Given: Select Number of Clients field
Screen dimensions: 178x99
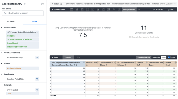Looking at the screenshot, I should pos(23,68).
